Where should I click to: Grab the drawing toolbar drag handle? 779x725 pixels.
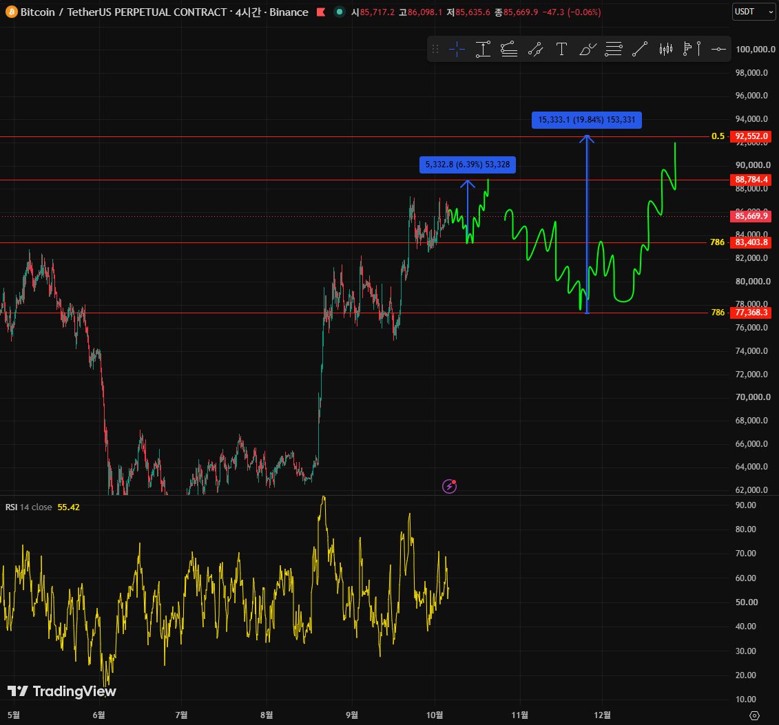tap(435, 49)
